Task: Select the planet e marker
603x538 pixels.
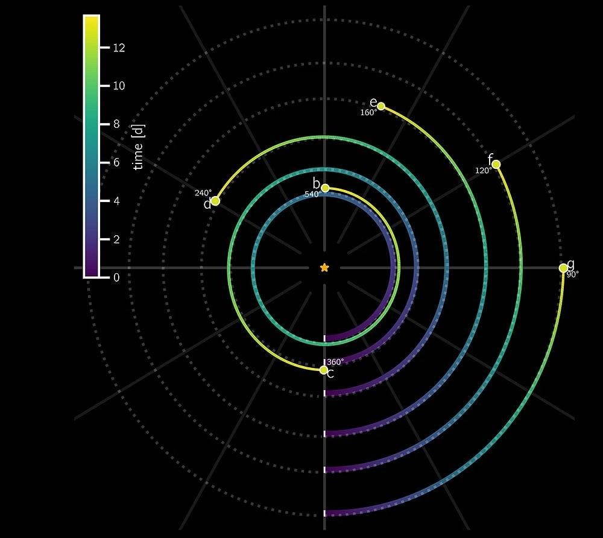Action: [380, 105]
